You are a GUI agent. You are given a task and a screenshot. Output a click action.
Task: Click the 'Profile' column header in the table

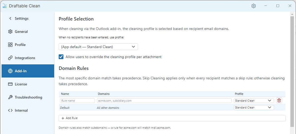pyautogui.click(x=239, y=94)
